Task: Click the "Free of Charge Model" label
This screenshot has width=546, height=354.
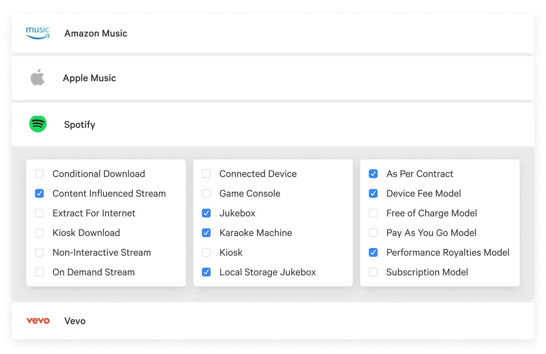Action: [432, 213]
